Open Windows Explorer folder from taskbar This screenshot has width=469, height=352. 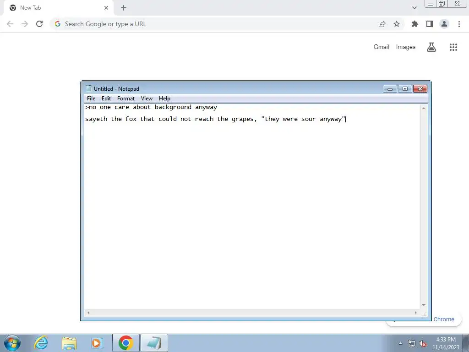(x=70, y=343)
